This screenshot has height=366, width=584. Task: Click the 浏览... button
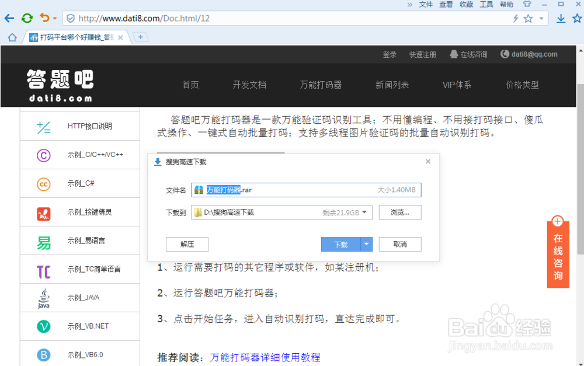pyautogui.click(x=400, y=212)
